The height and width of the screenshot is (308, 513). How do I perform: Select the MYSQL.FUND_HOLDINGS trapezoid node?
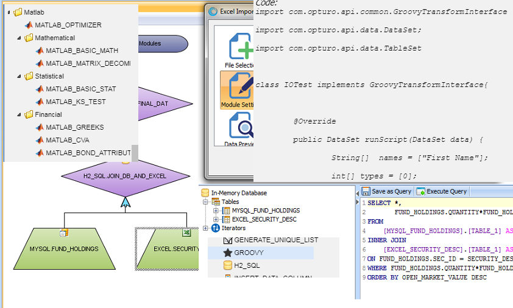pyautogui.click(x=65, y=249)
